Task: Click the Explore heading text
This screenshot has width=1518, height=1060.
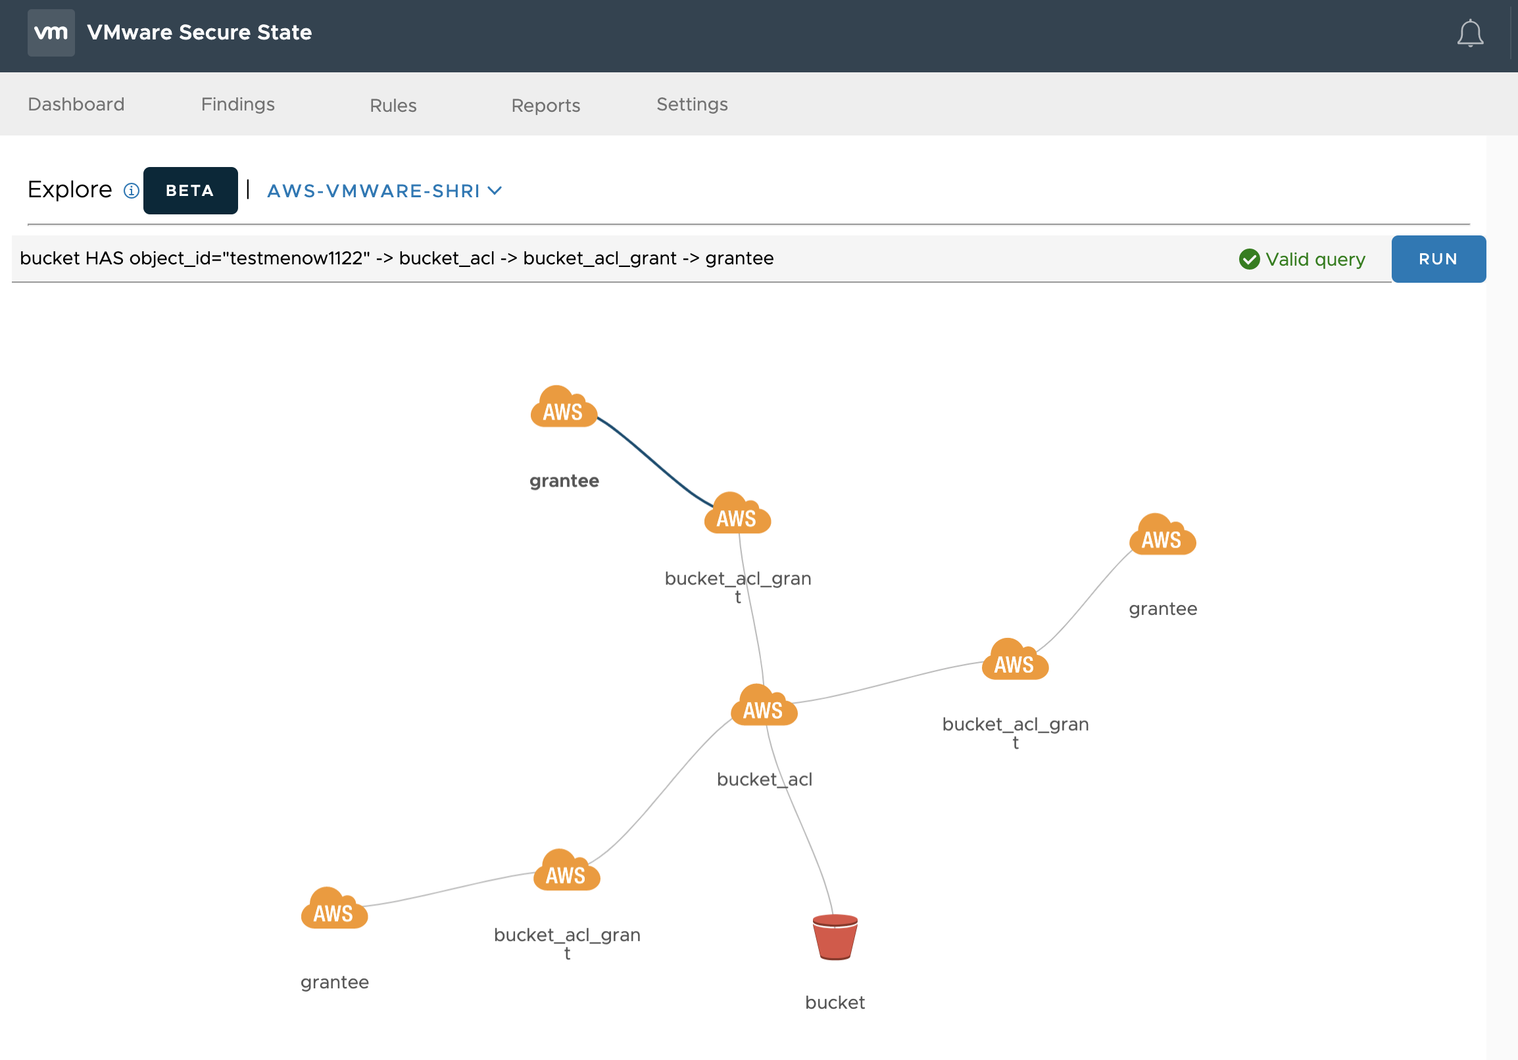Action: point(70,190)
